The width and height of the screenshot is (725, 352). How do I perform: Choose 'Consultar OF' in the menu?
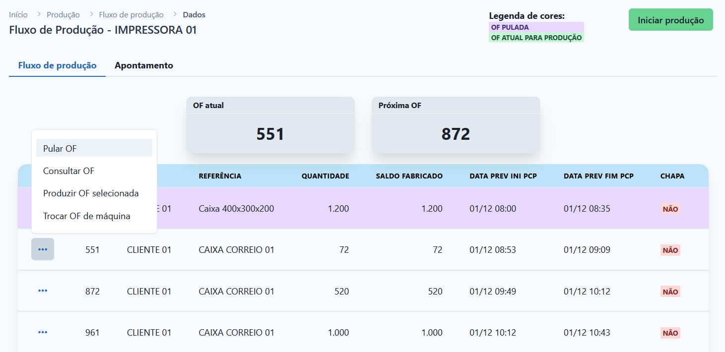(x=94, y=171)
